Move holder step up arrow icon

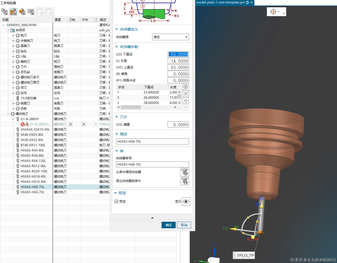click(x=186, y=101)
